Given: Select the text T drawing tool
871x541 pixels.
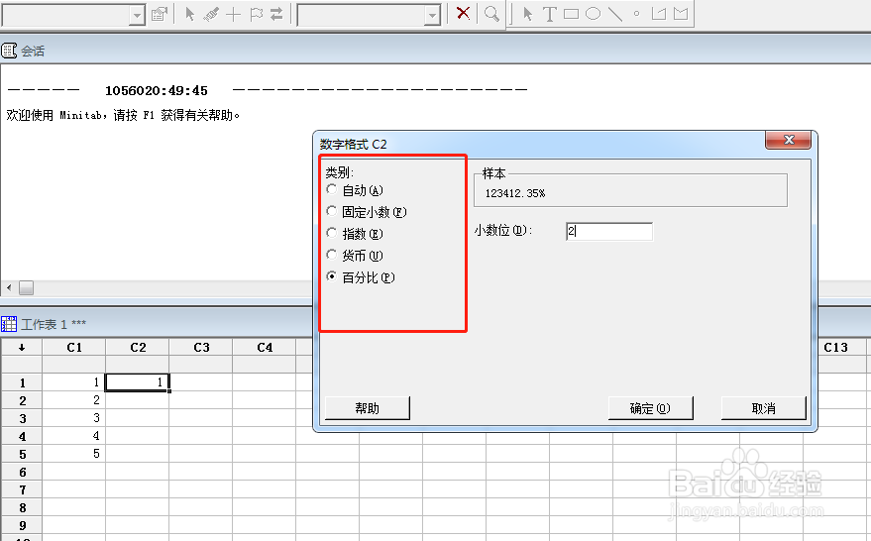Looking at the screenshot, I should [x=549, y=14].
